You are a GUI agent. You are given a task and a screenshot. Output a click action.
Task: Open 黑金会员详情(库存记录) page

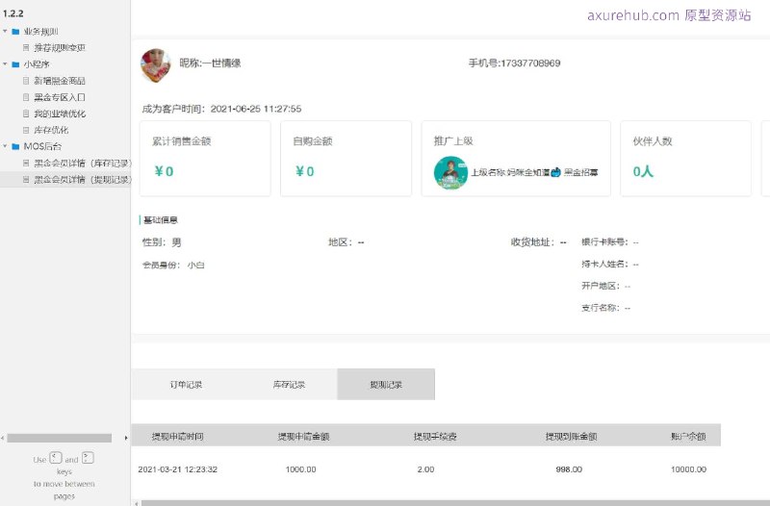pos(83,163)
